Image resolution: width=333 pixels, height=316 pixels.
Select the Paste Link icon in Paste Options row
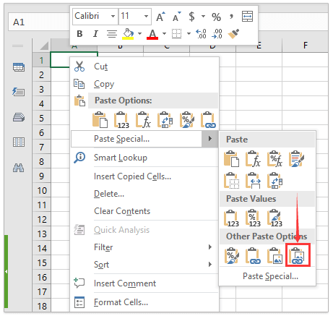pyautogui.click(x=208, y=119)
